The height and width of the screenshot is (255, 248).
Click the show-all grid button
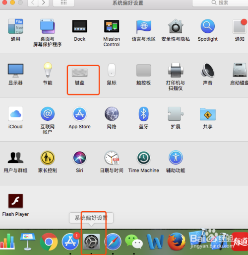(x=63, y=2)
